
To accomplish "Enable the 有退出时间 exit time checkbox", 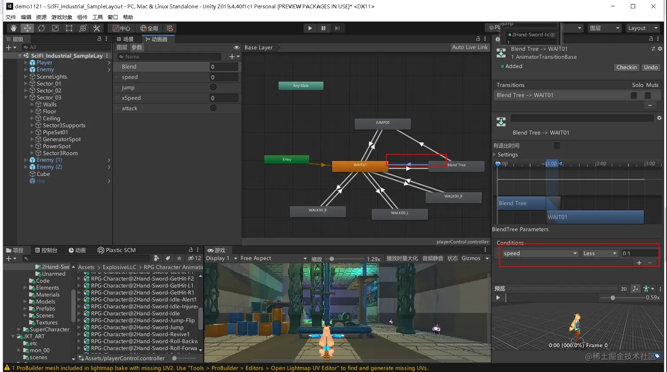I will (557, 146).
